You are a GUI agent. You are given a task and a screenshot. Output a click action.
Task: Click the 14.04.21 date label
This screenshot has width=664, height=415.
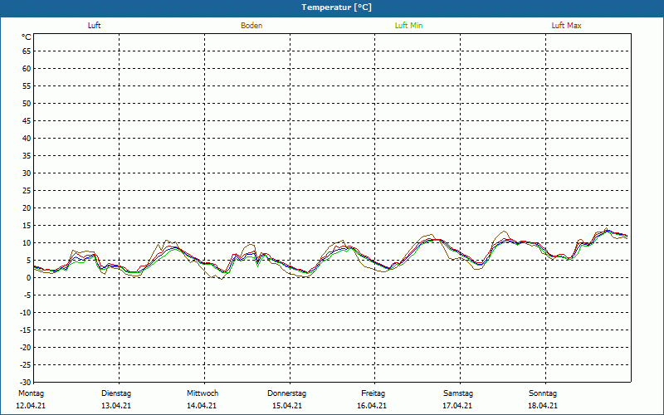202,406
